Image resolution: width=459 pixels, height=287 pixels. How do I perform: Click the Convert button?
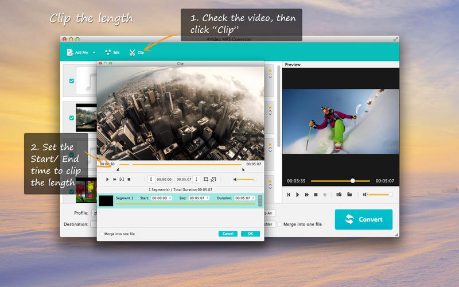364,219
